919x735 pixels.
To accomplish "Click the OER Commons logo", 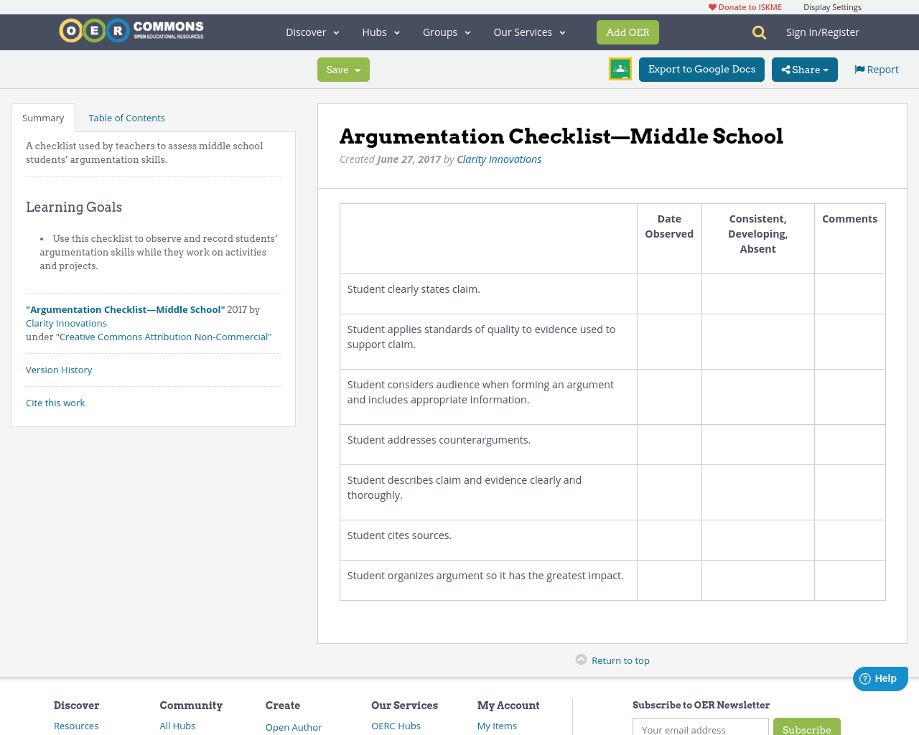I will pyautogui.click(x=131, y=29).
